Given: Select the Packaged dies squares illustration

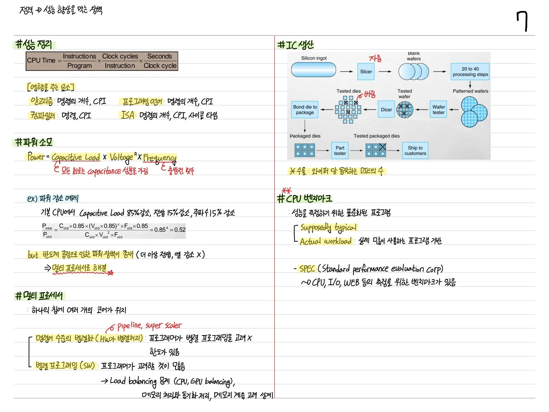Looking at the screenshot, I should [x=305, y=150].
